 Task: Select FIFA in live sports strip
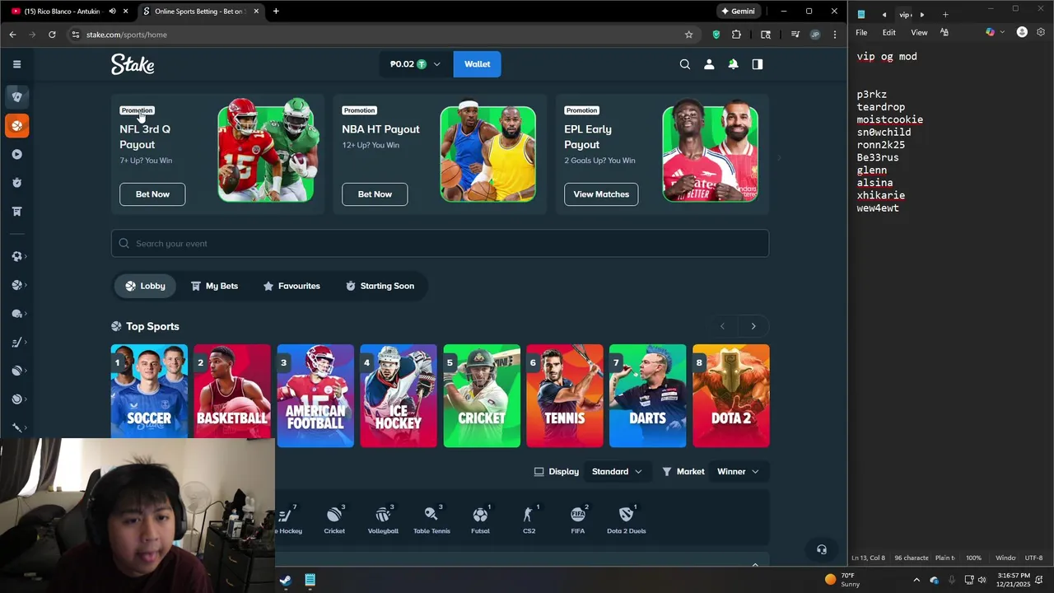pyautogui.click(x=578, y=520)
